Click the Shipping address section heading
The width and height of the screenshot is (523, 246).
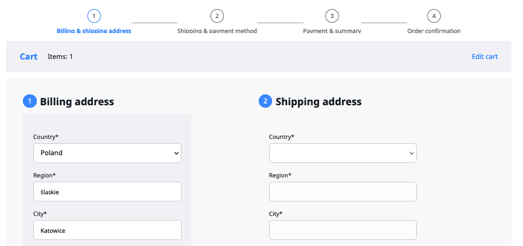click(319, 102)
